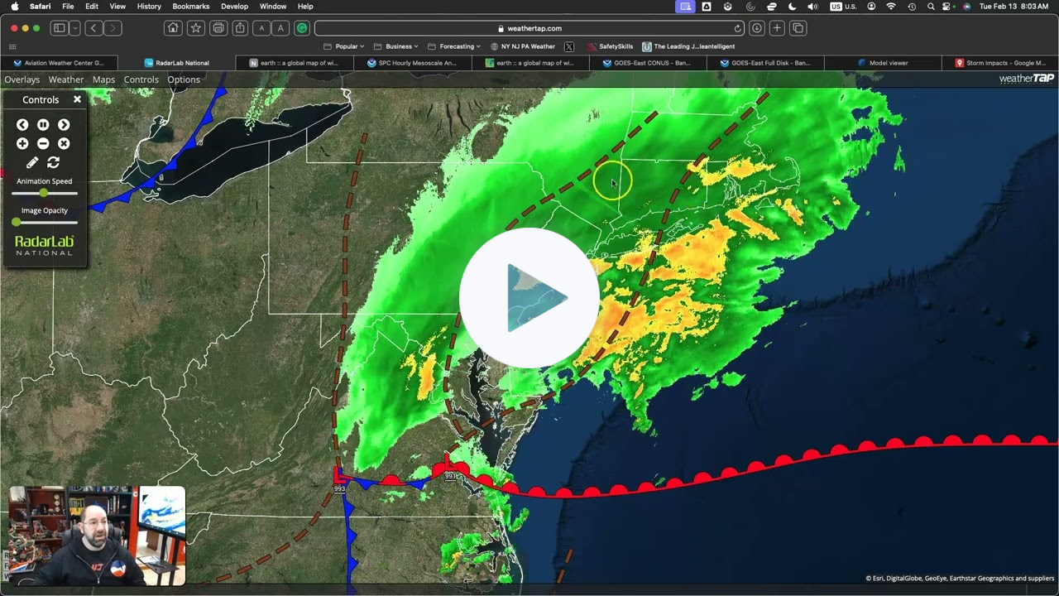Adjust the Animation Speed slider
Image resolution: width=1059 pixels, height=596 pixels.
(44, 193)
